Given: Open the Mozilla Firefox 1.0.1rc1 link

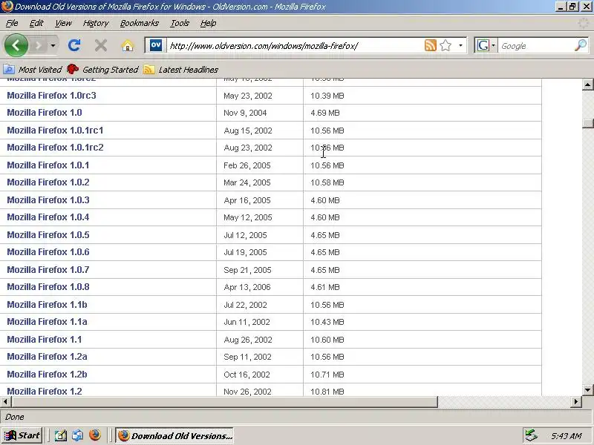Looking at the screenshot, I should point(55,131).
